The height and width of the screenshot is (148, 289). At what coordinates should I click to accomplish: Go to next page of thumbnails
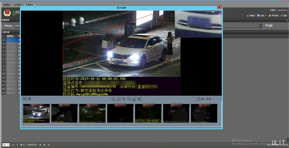[x=198, y=99]
